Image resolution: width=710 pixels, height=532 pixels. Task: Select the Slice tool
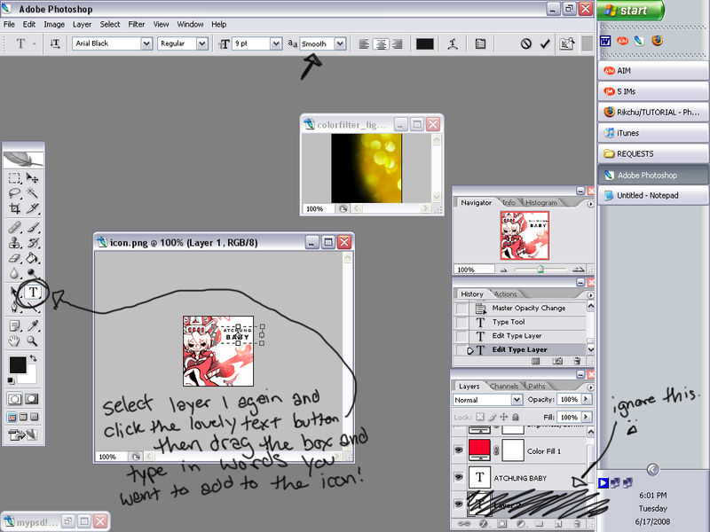click(32, 208)
